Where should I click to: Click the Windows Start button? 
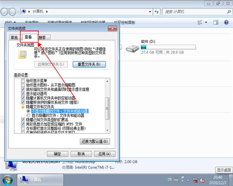pos(7,180)
